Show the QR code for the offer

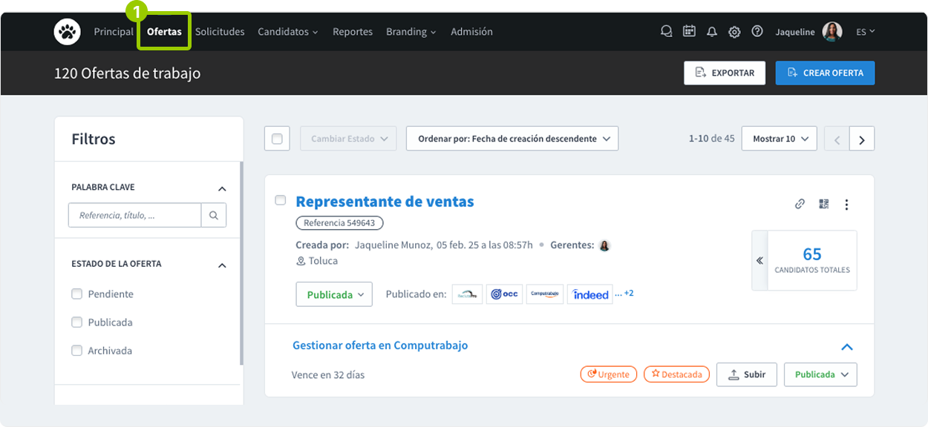click(823, 204)
